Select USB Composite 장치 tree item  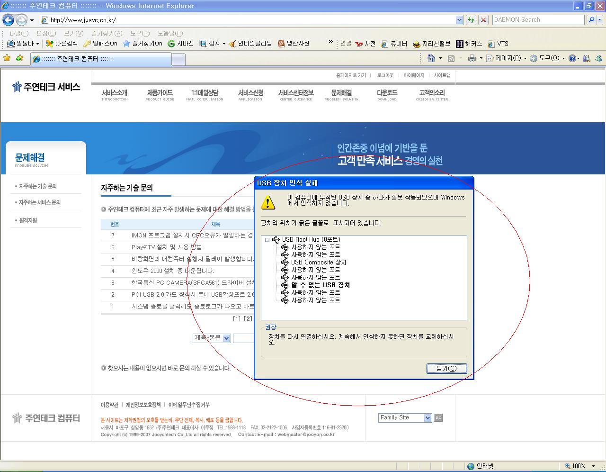(x=318, y=263)
